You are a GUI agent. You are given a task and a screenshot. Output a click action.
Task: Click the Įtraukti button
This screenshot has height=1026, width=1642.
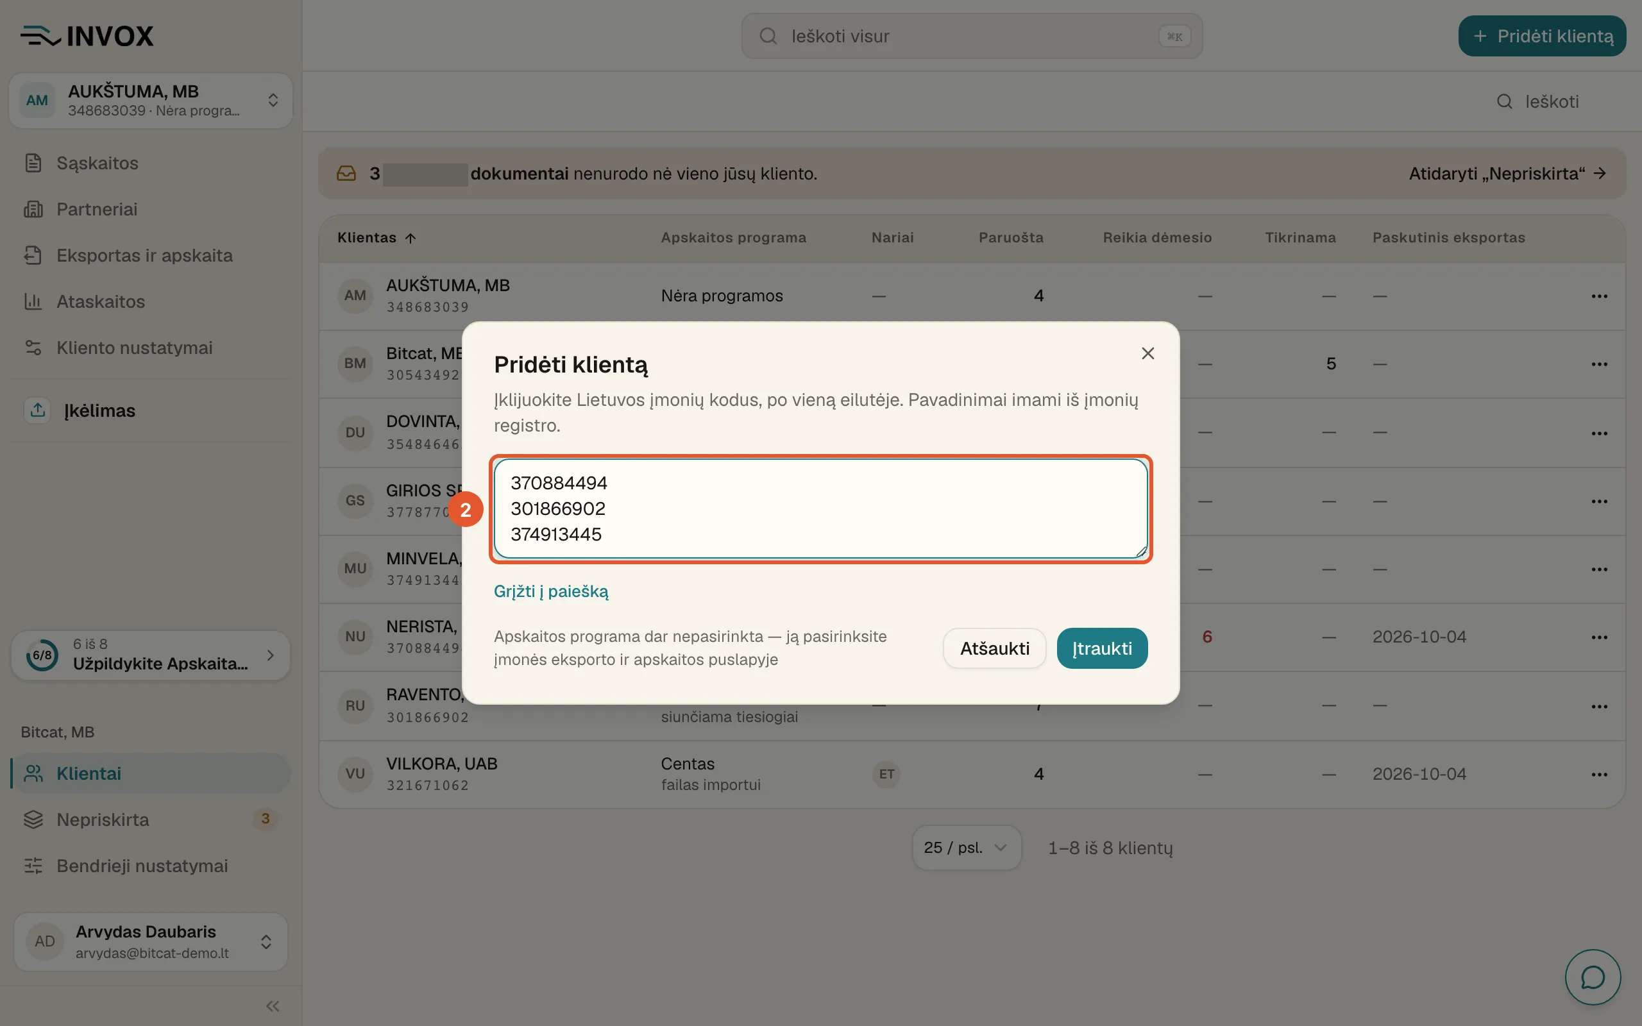(x=1102, y=648)
